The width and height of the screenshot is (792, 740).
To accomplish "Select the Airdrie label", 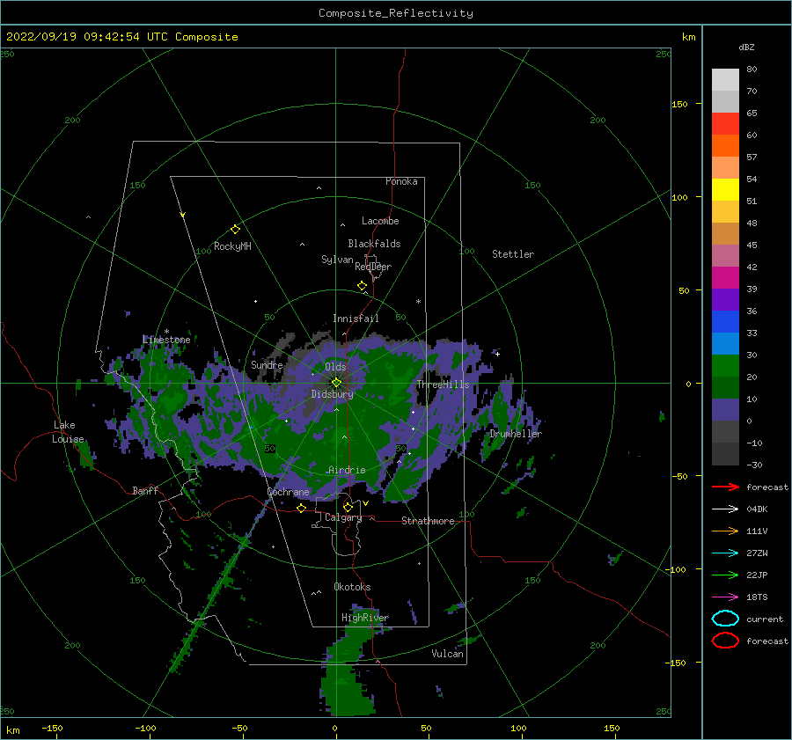I will point(347,470).
